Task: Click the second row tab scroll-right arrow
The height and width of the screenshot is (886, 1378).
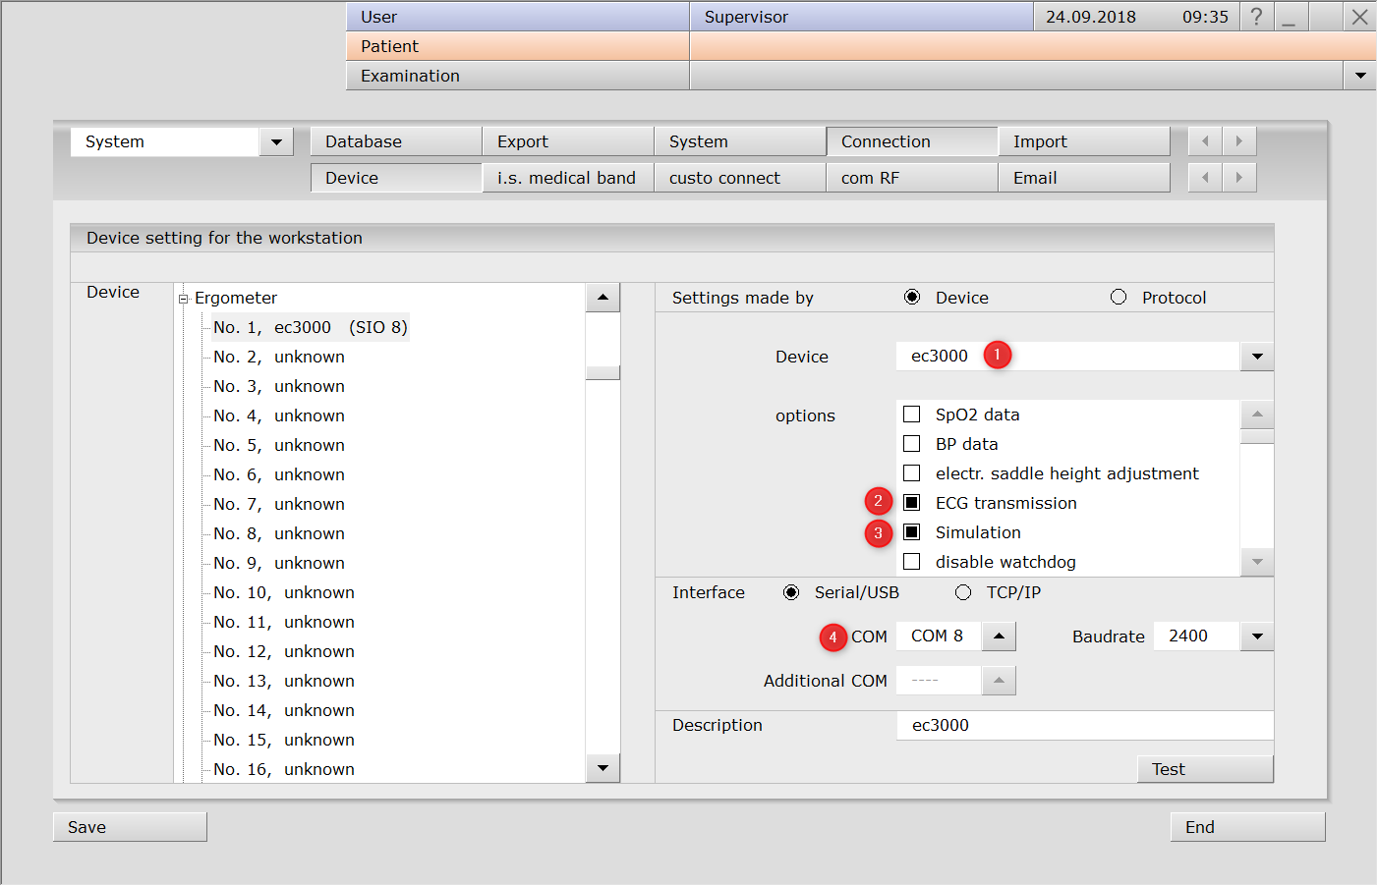Action: click(x=1239, y=178)
